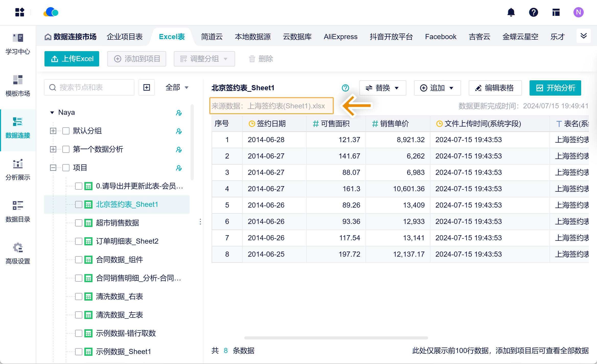
Task: Click the app grid launcher icon
Action: [20, 12]
